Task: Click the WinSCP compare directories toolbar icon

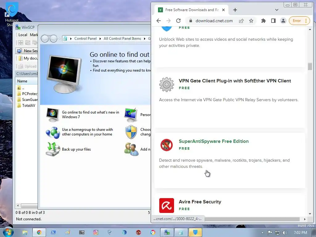Action: [21, 43]
